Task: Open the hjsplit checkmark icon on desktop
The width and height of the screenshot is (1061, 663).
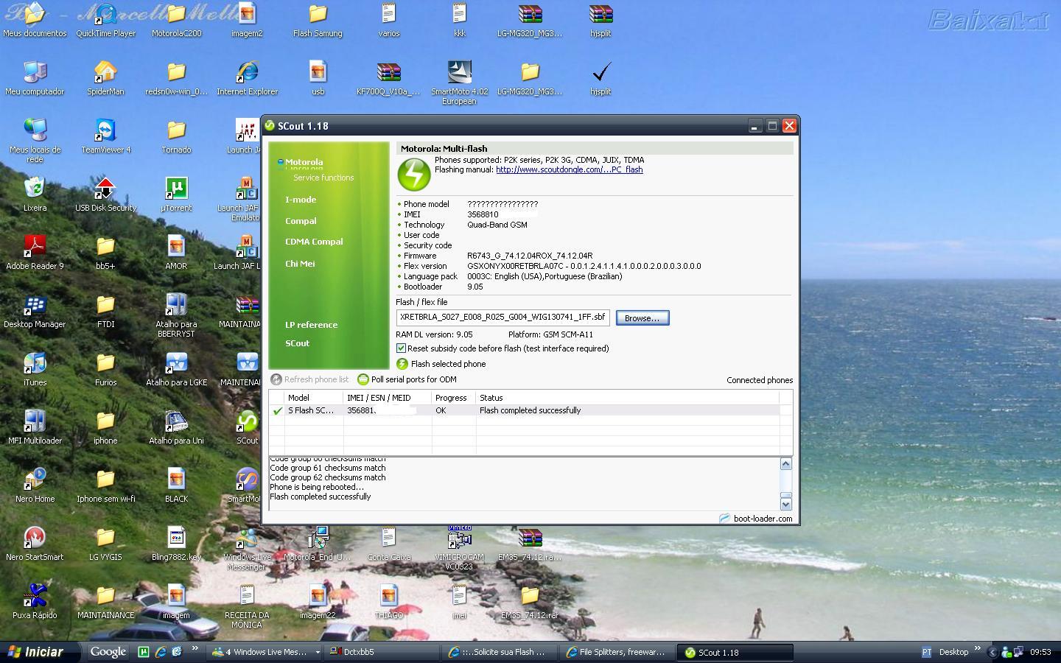Action: point(600,77)
